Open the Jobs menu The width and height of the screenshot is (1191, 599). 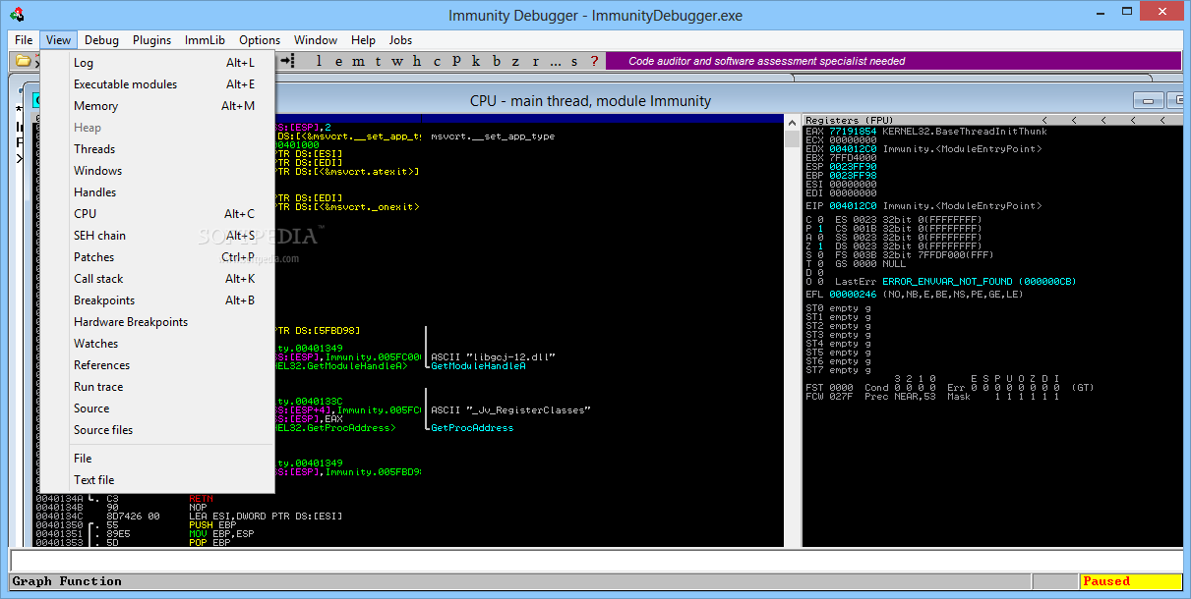click(400, 40)
